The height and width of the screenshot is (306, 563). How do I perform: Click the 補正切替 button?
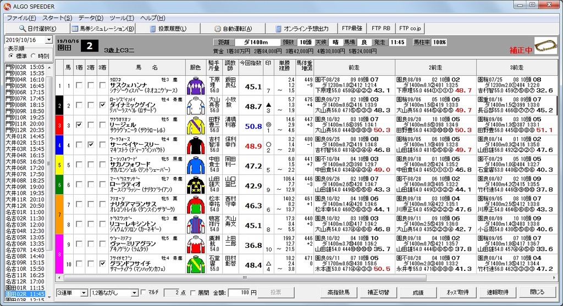(x=378, y=292)
